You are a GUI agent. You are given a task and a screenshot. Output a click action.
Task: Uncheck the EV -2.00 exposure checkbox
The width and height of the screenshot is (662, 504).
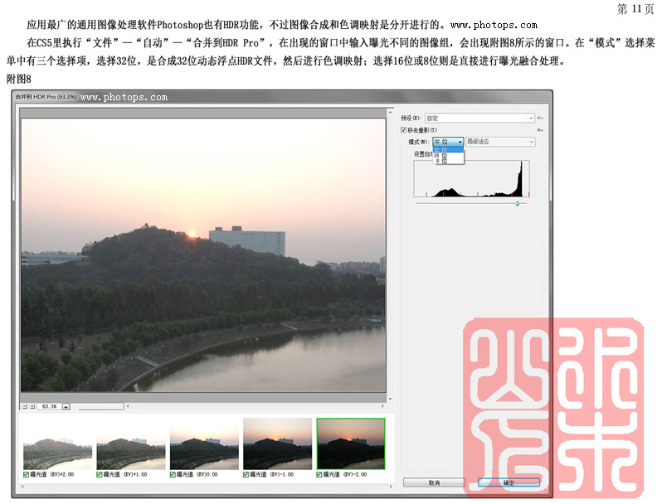tap(319, 474)
